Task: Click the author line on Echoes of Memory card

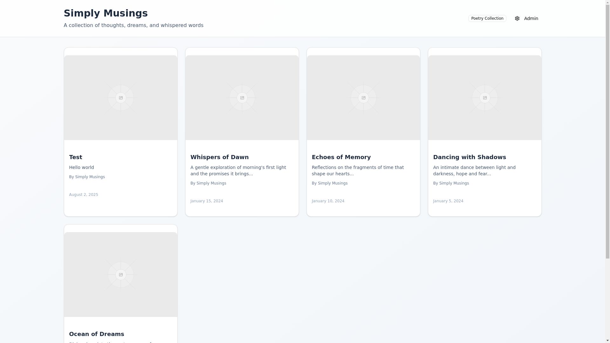Action: [x=330, y=183]
